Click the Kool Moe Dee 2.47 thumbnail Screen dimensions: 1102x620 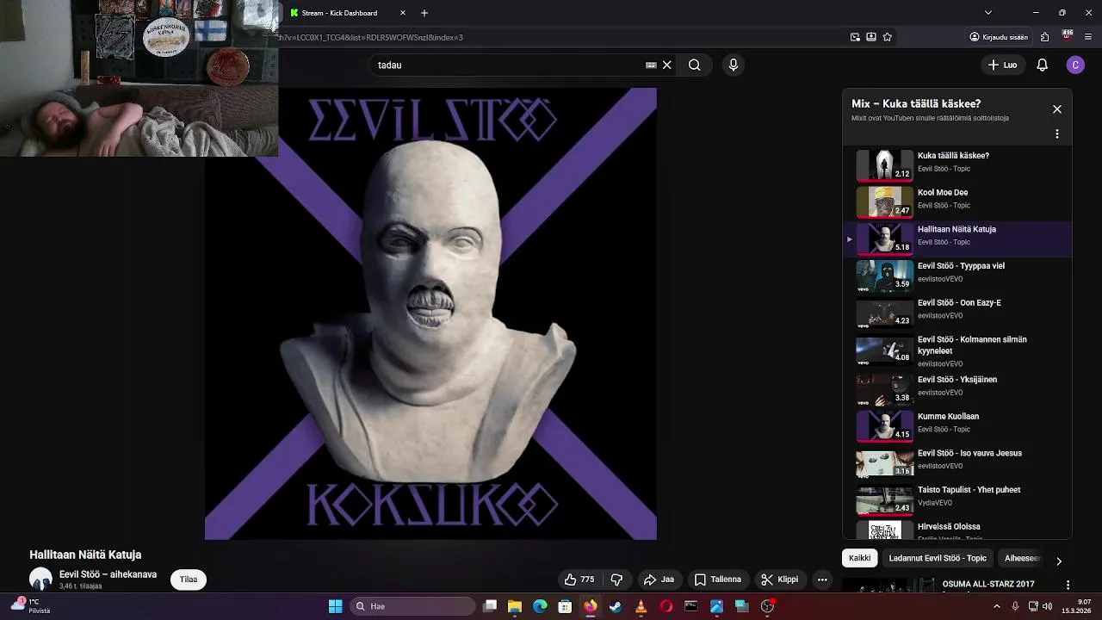coord(884,202)
